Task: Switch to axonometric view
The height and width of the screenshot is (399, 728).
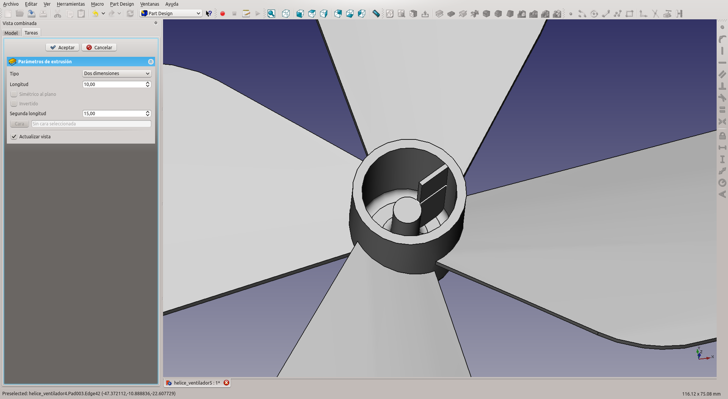Action: click(286, 14)
